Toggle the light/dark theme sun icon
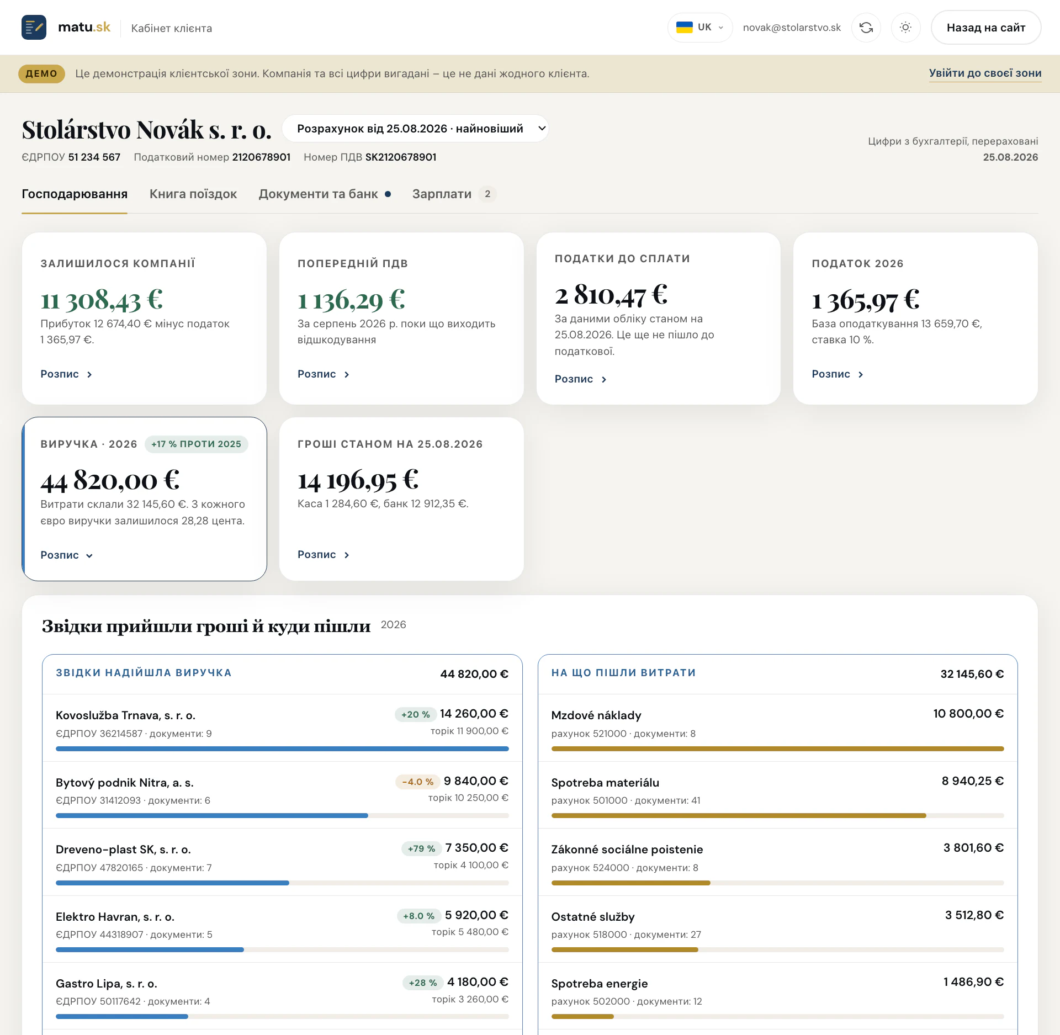The image size is (1060, 1035). point(905,28)
